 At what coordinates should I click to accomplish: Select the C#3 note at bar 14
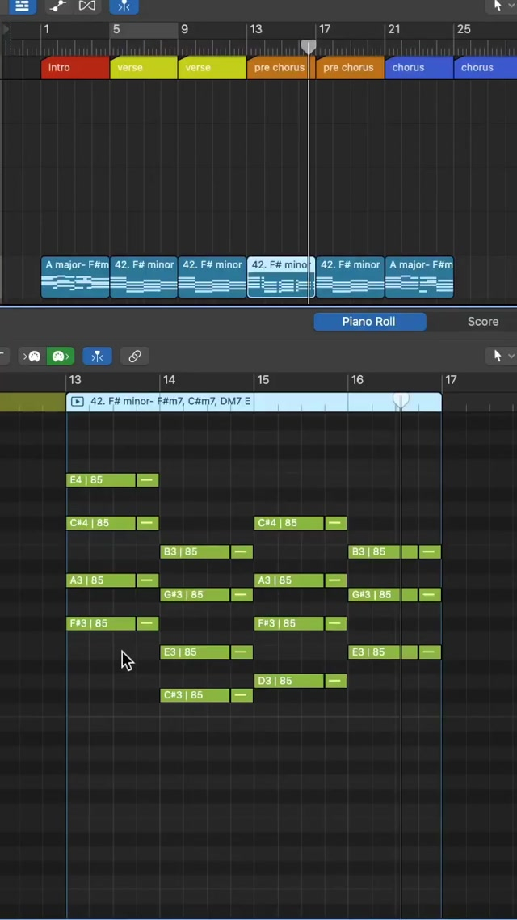pos(195,695)
